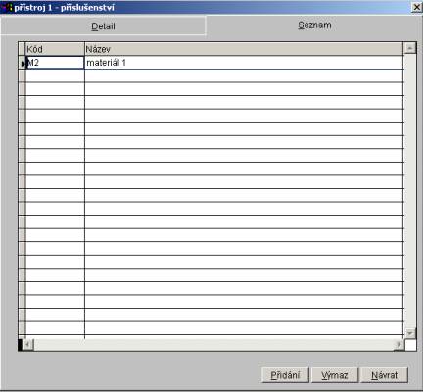Screen dimensions: 423x392
Task: Select the M2 code cell
Action: (x=55, y=63)
